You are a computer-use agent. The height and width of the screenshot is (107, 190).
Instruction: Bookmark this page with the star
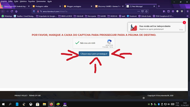146,11
